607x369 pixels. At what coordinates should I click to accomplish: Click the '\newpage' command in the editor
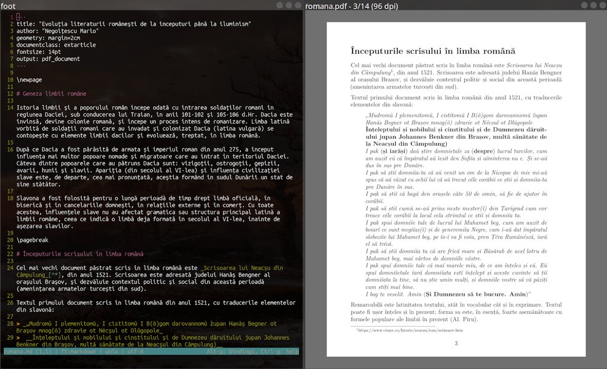(29, 79)
